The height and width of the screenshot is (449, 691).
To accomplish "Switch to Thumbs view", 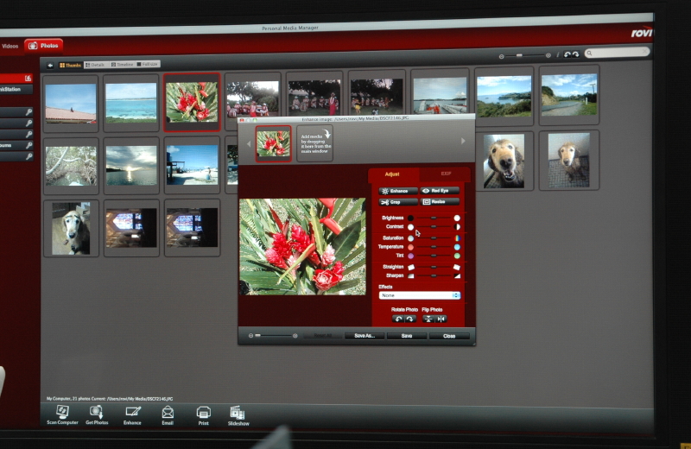I will coord(70,65).
